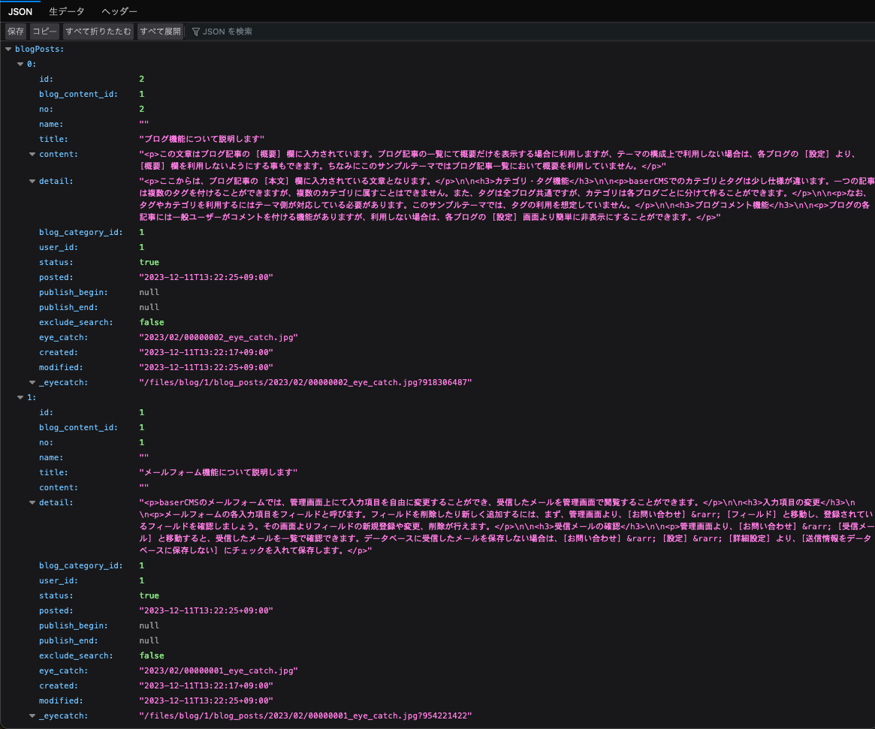Screen dimensions: 875x729
Task: Click すべて折りたたむ to collapse all
Action: [x=98, y=32]
